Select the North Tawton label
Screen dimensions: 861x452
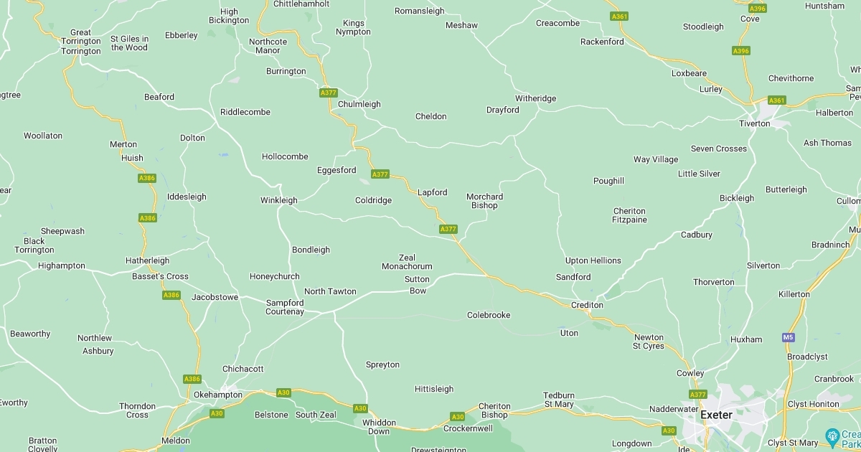[330, 291]
